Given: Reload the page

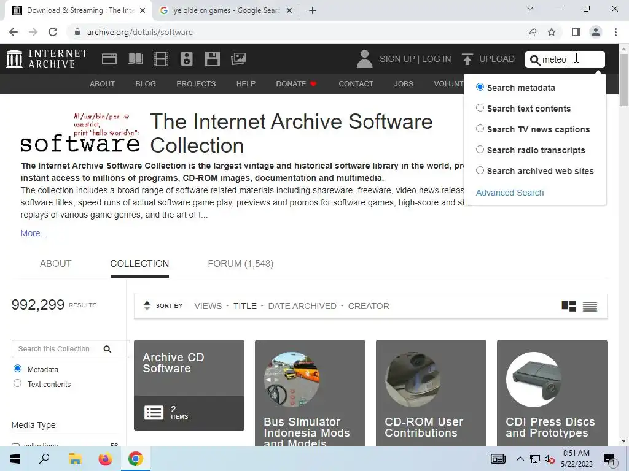Looking at the screenshot, I should 53,32.
